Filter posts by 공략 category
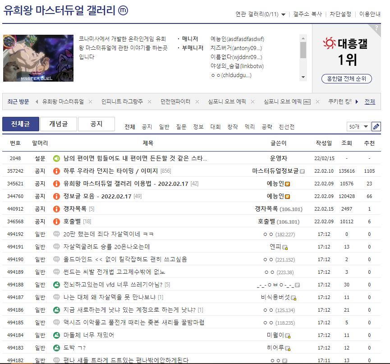 point(267,127)
